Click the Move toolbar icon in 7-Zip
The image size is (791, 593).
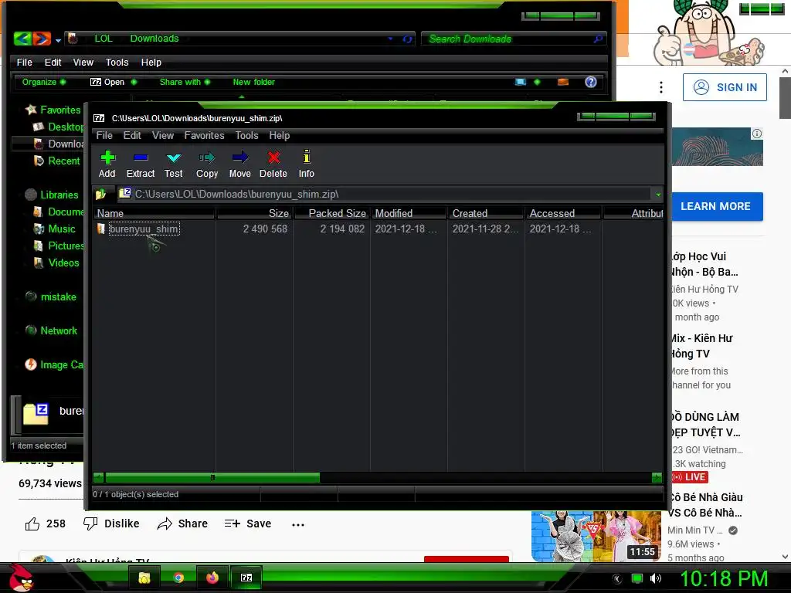[x=239, y=164]
